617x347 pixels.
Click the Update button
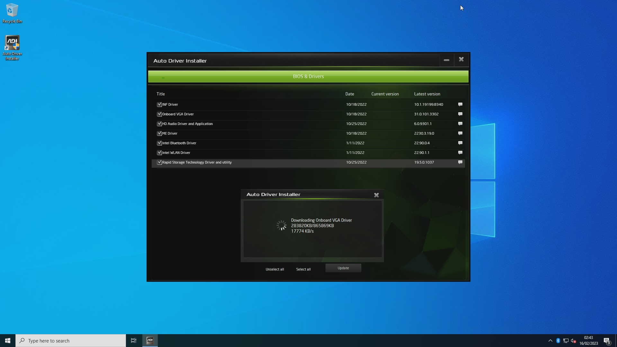click(343, 268)
